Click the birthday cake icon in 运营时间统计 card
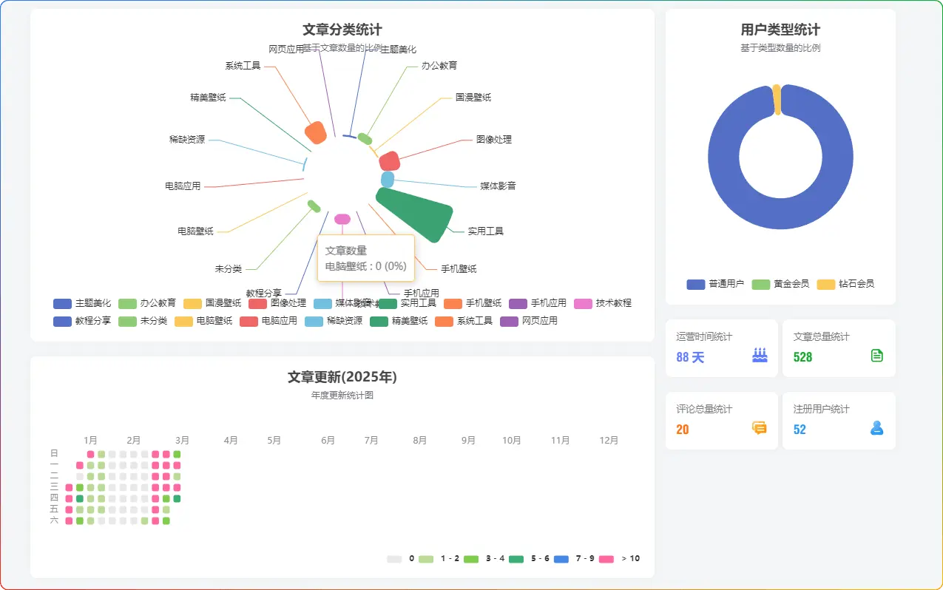The width and height of the screenshot is (943, 590). [760, 356]
